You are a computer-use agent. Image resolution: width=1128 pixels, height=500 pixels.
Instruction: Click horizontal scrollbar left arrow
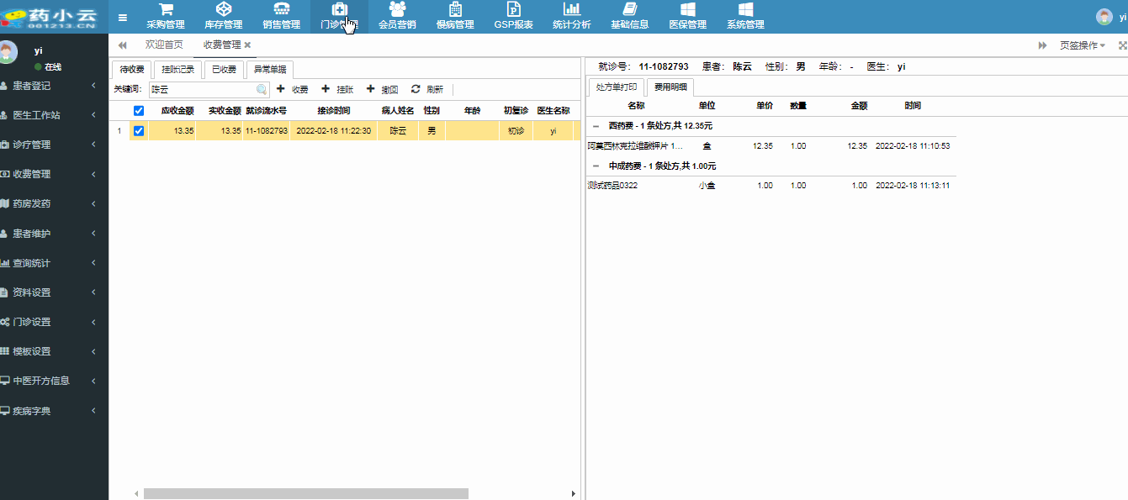coord(138,494)
